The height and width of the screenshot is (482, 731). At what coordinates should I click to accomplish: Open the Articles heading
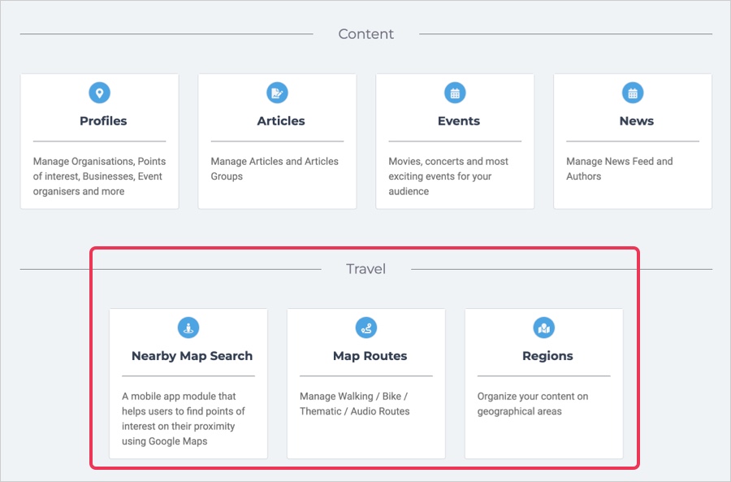281,121
